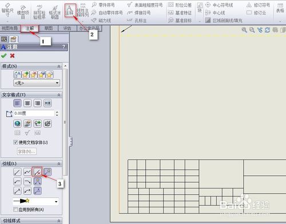Click the zoom to fit magnifier icon
Image resolution: width=286 pixels, height=224 pixels.
click(244, 30)
